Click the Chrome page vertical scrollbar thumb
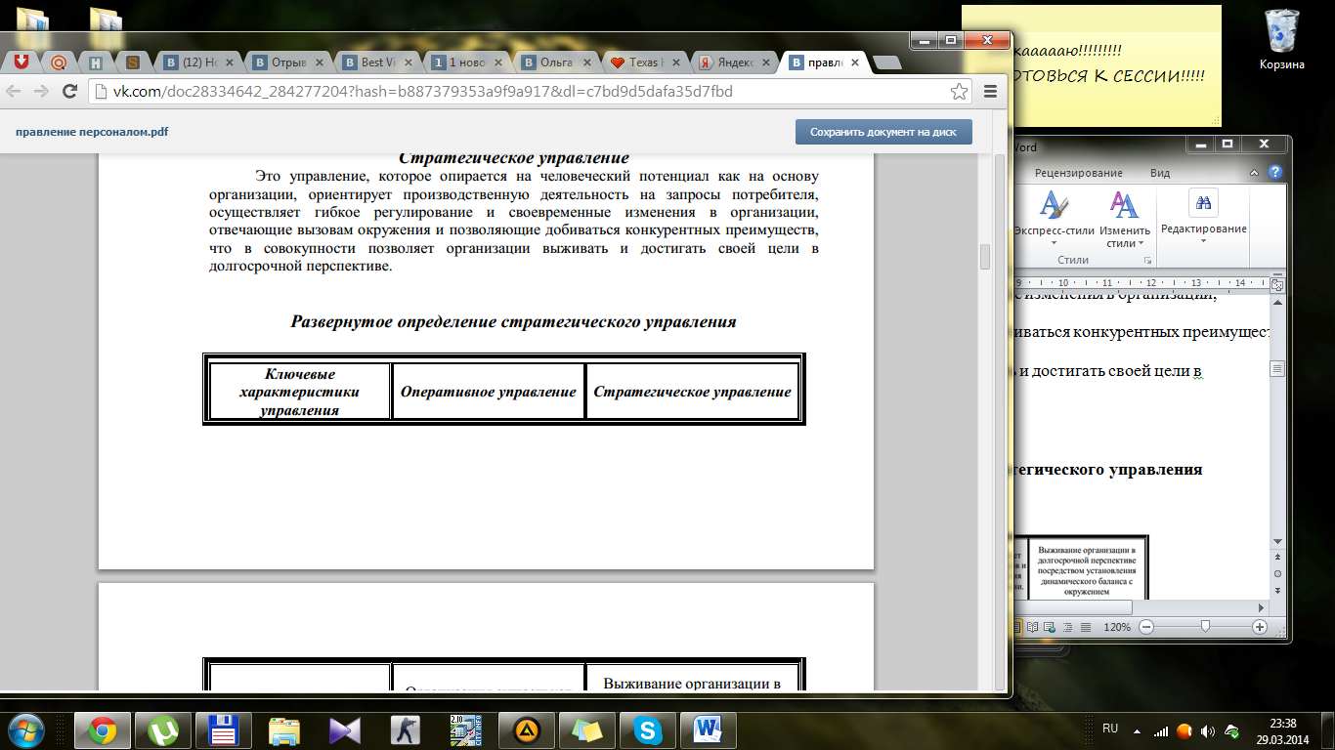Screen dimensions: 1335x750 (985, 257)
